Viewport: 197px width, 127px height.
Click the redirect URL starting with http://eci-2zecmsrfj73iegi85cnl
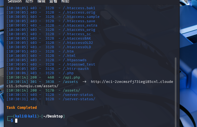click(x=132, y=82)
